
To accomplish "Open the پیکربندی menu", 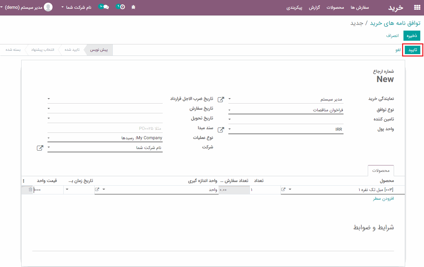I will [294, 7].
